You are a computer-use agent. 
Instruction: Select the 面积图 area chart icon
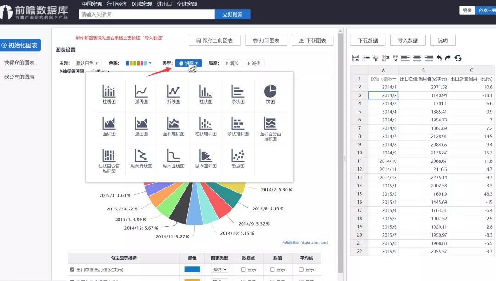109,127
